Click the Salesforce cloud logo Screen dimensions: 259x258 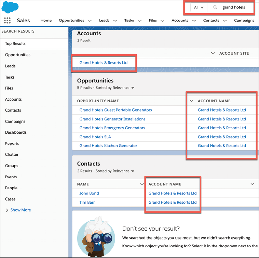tap(10, 7)
